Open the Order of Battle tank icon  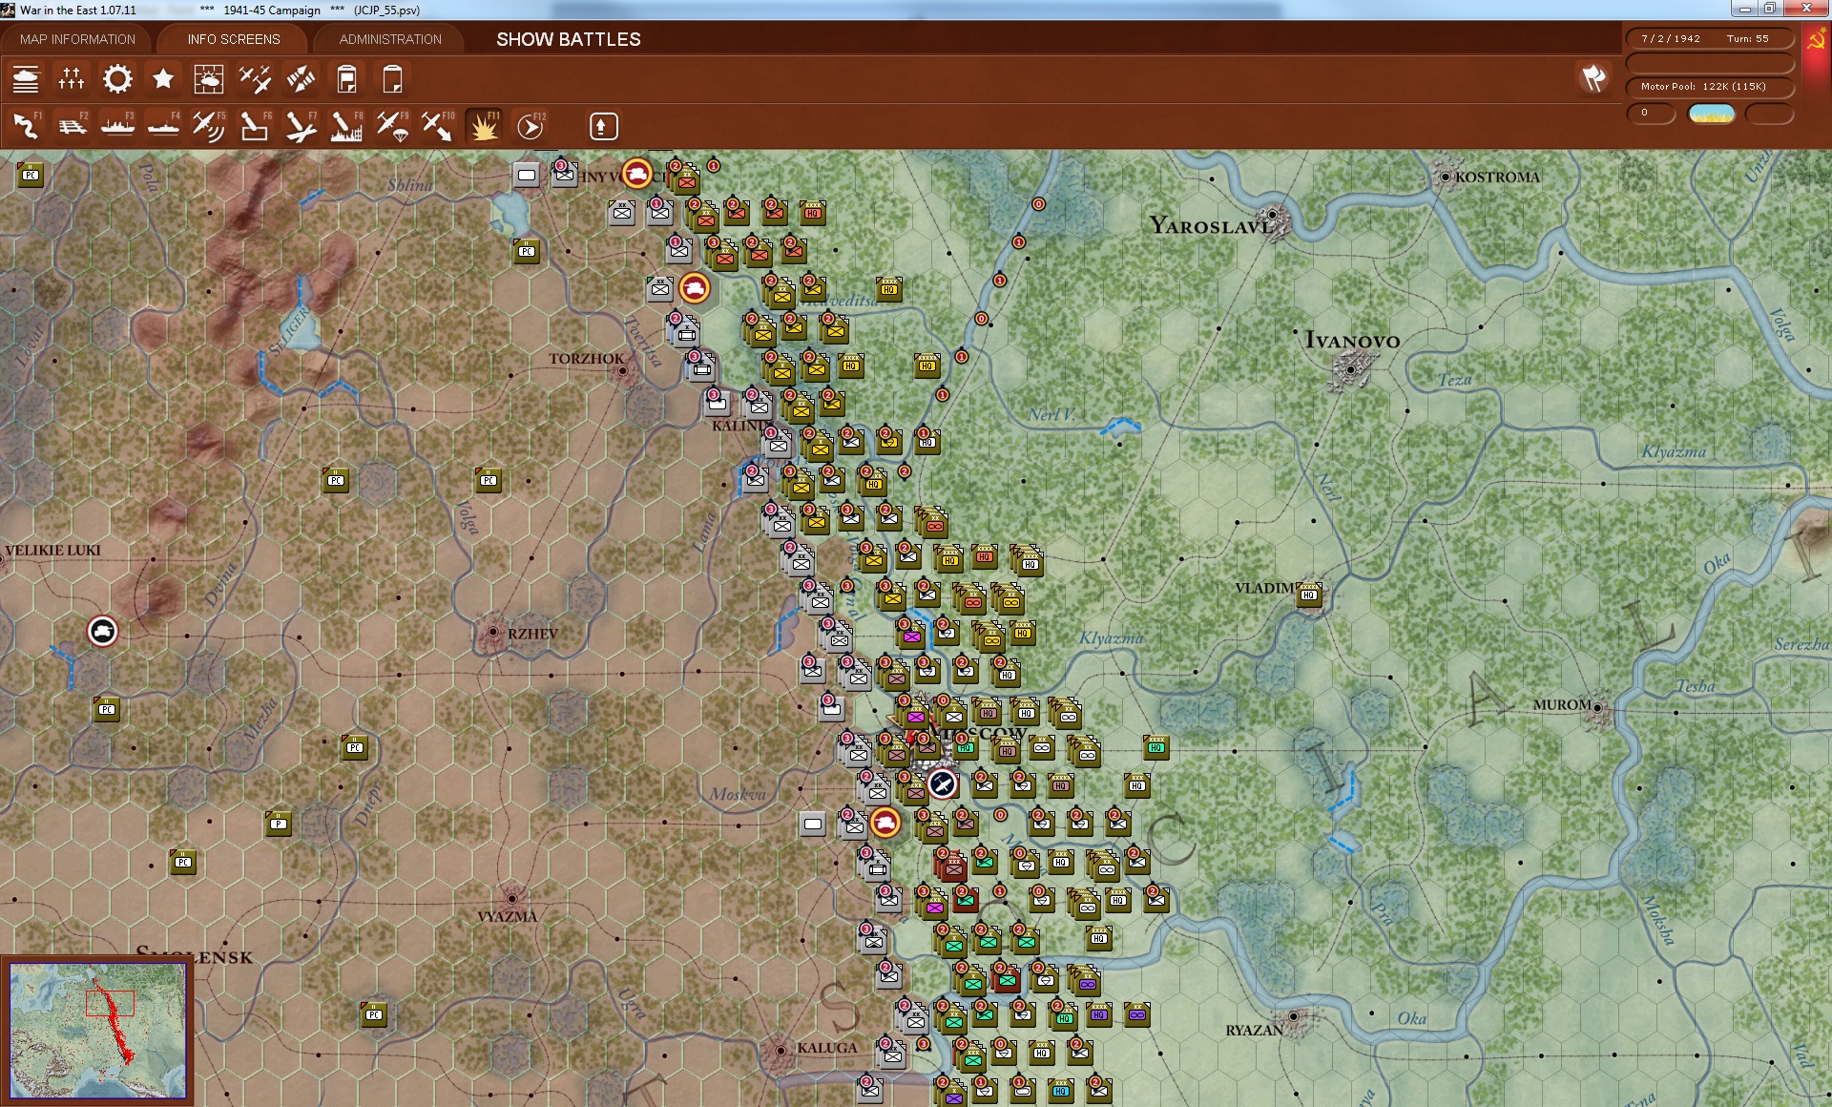[x=26, y=79]
